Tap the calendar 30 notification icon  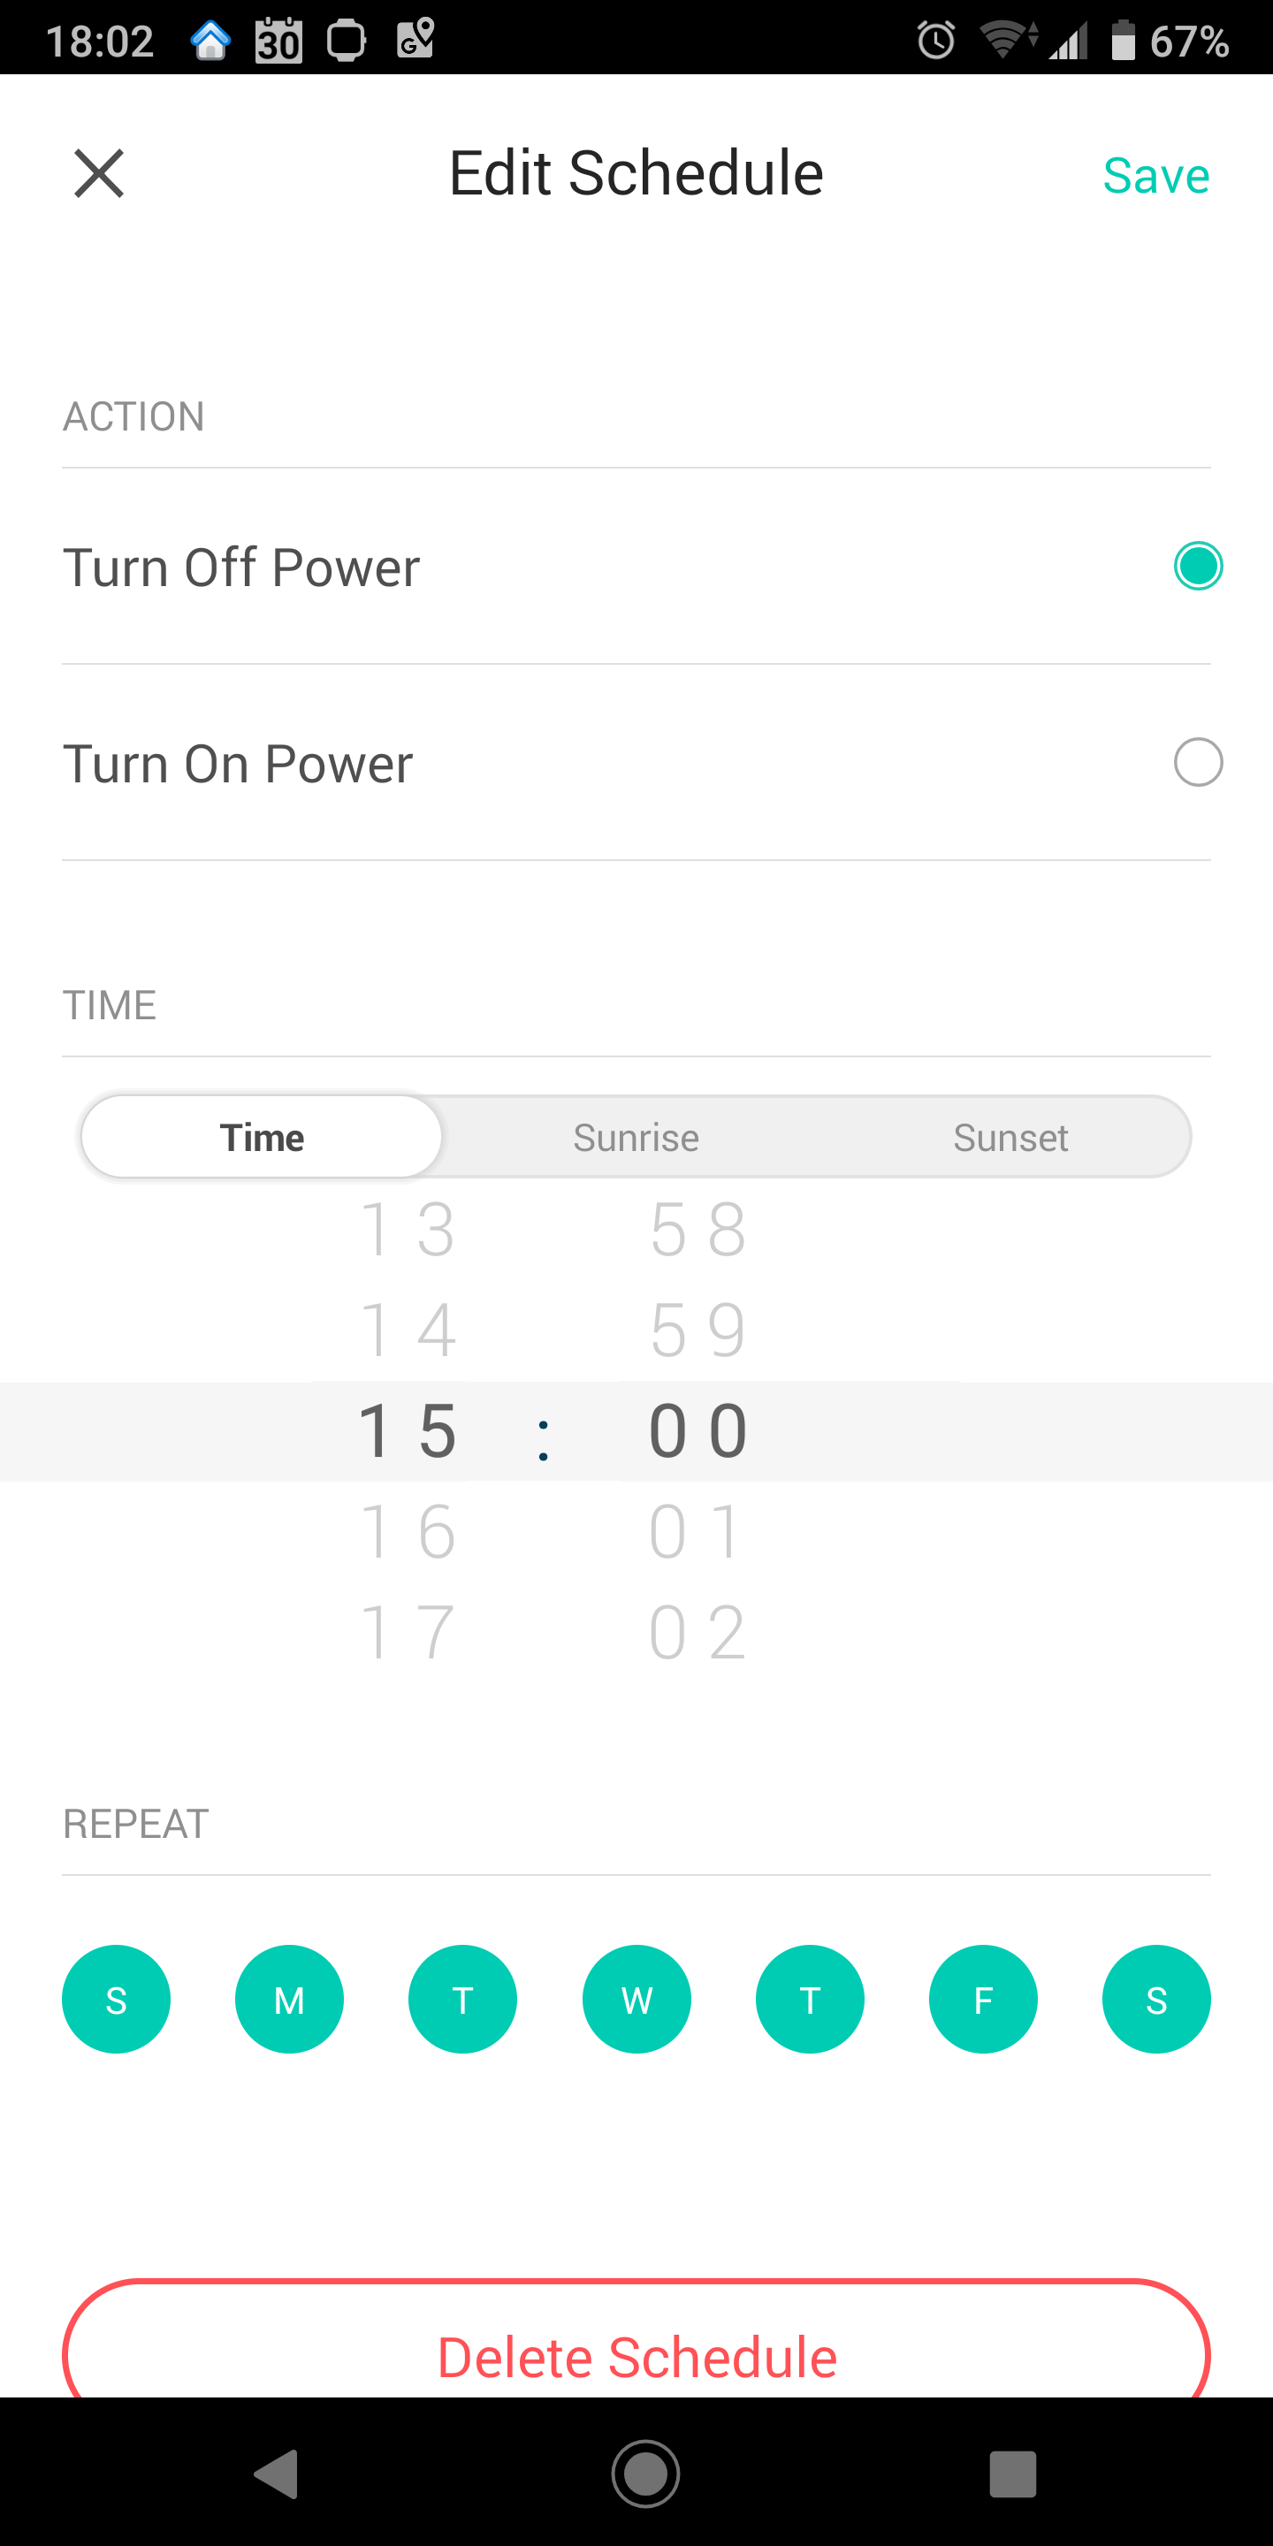(x=278, y=41)
